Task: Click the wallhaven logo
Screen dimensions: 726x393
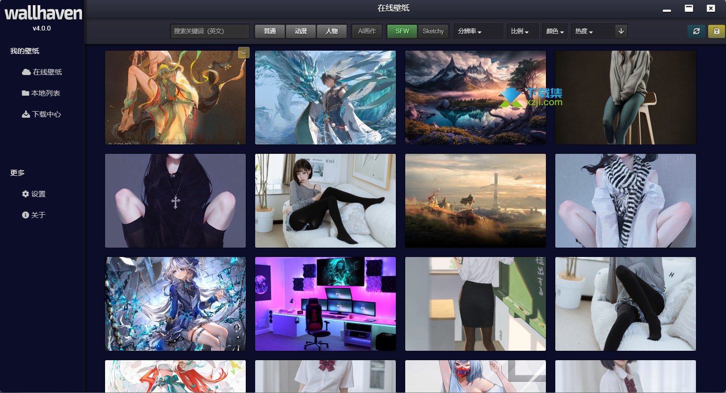Action: (43, 13)
